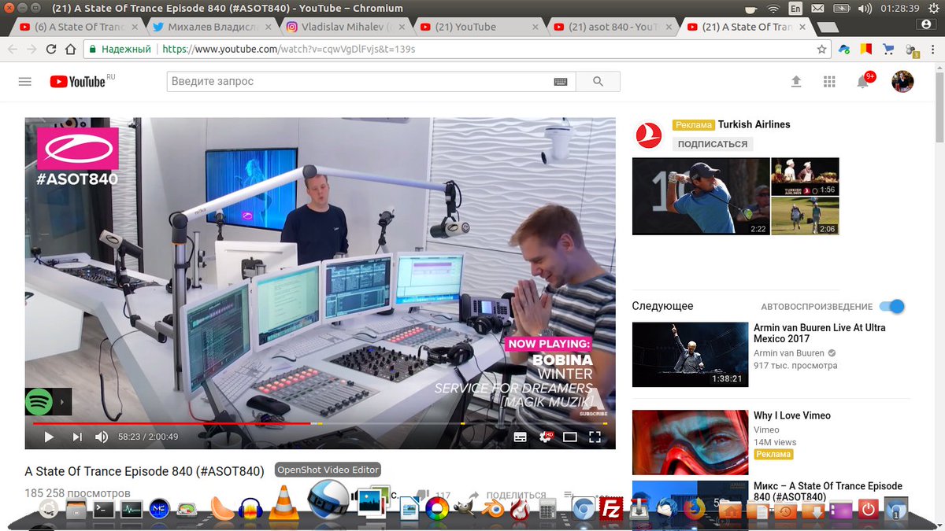Open the YouTube hamburger guide menu
The image size is (945, 531).
coord(24,82)
